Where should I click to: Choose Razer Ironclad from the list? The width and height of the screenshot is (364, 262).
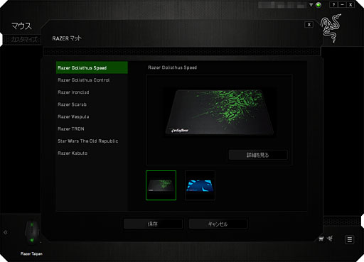tap(92, 92)
